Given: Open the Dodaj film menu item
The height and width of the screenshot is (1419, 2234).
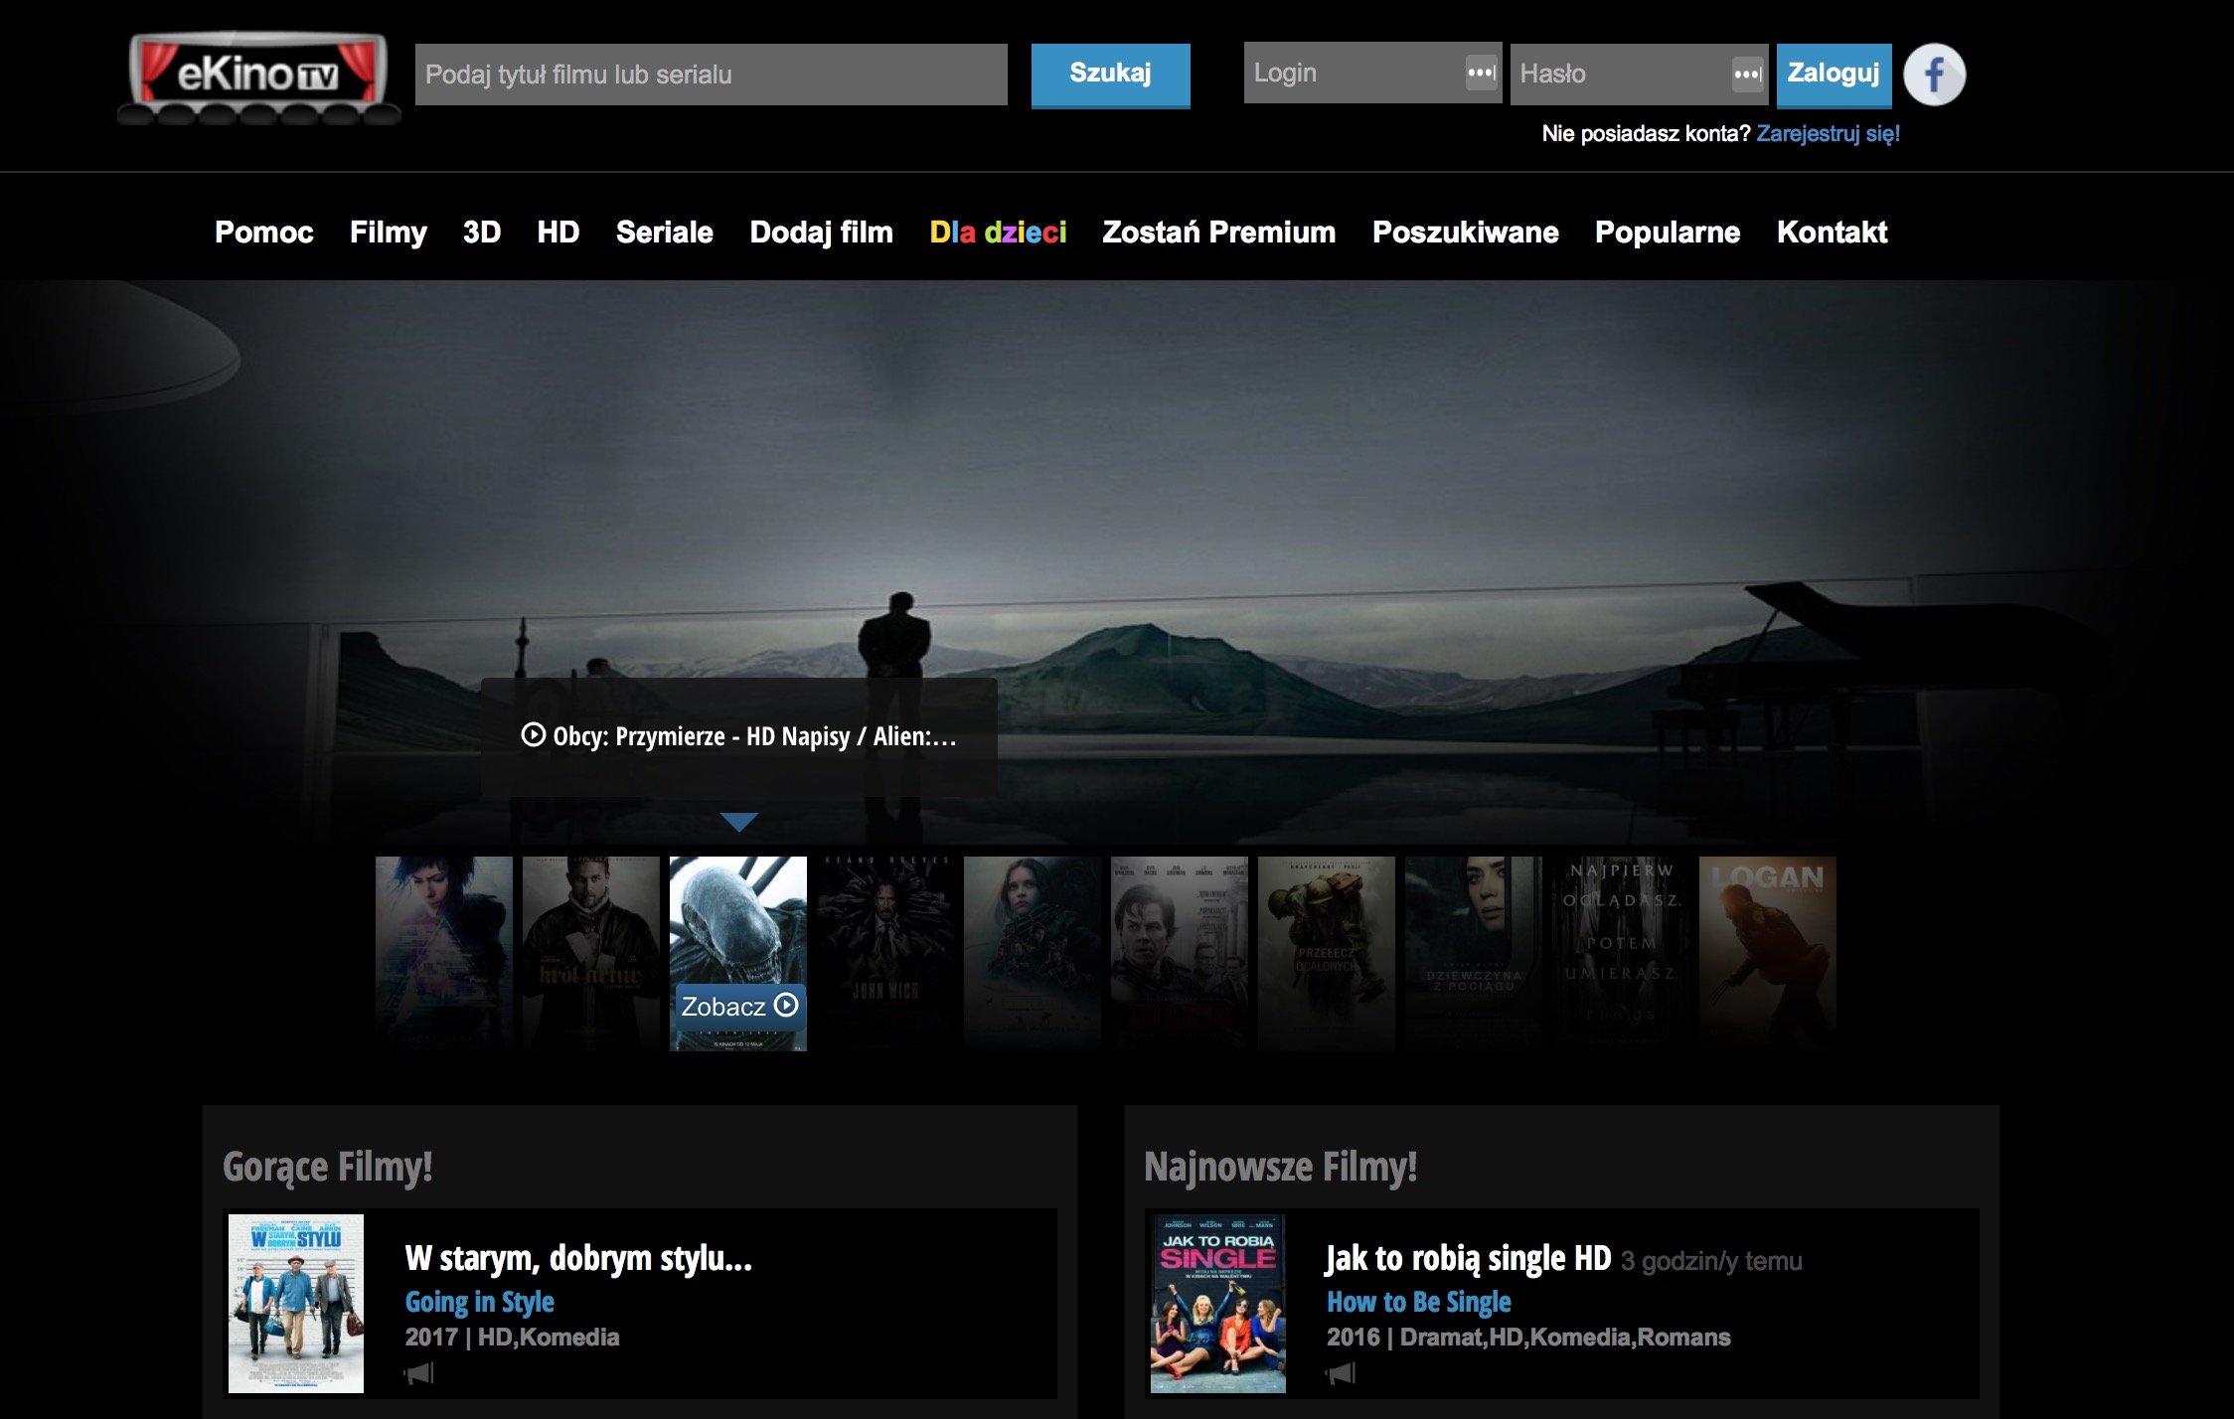Looking at the screenshot, I should (822, 232).
